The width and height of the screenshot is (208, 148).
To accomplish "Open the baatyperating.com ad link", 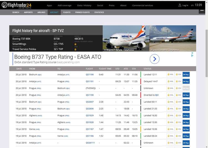I will click(68, 62).
